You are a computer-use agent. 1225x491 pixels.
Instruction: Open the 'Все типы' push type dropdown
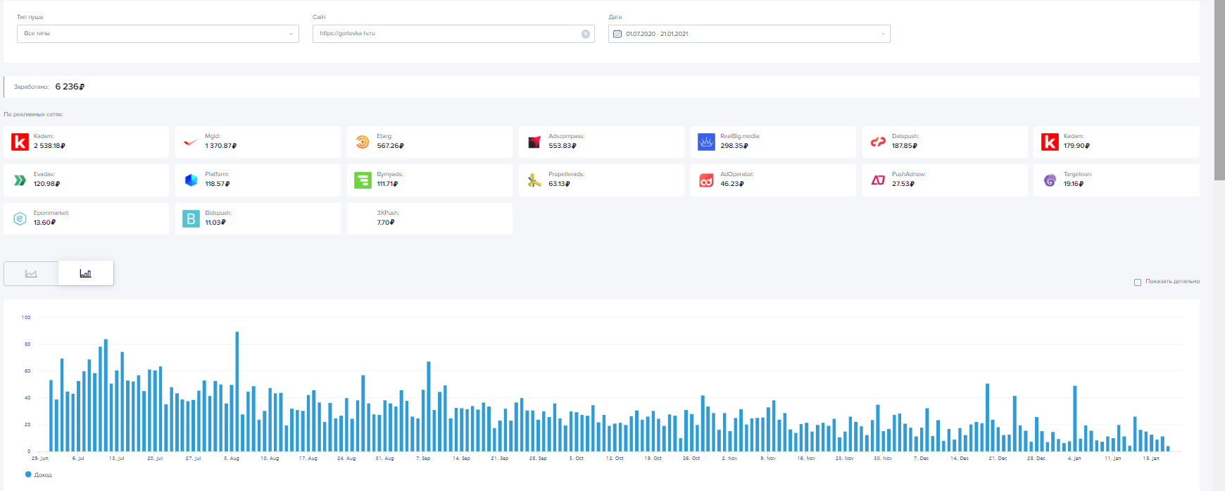[x=158, y=34]
